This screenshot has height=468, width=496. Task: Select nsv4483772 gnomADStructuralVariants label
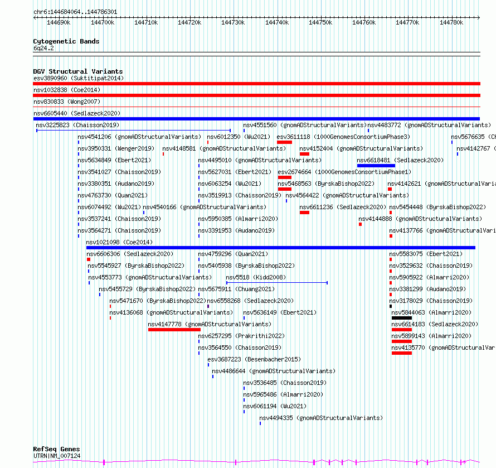(x=429, y=125)
